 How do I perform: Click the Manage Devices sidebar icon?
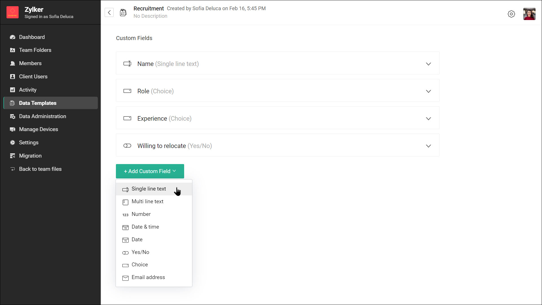pos(12,129)
